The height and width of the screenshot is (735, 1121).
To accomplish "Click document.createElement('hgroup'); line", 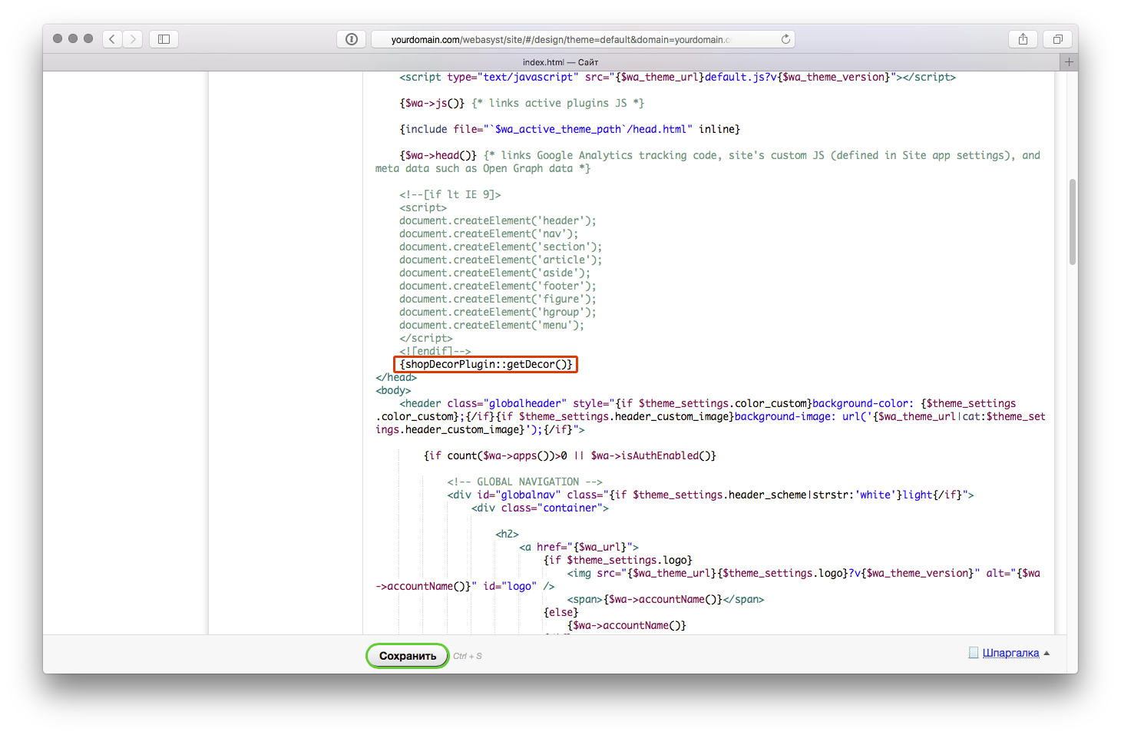I will [x=498, y=312].
